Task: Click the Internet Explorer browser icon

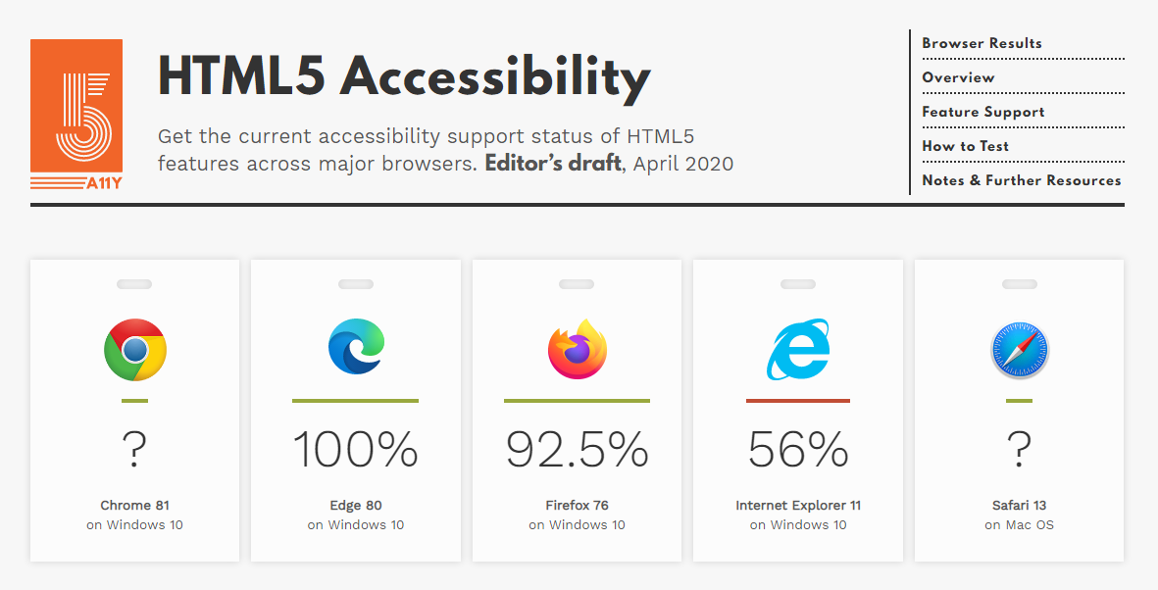Action: 797,349
